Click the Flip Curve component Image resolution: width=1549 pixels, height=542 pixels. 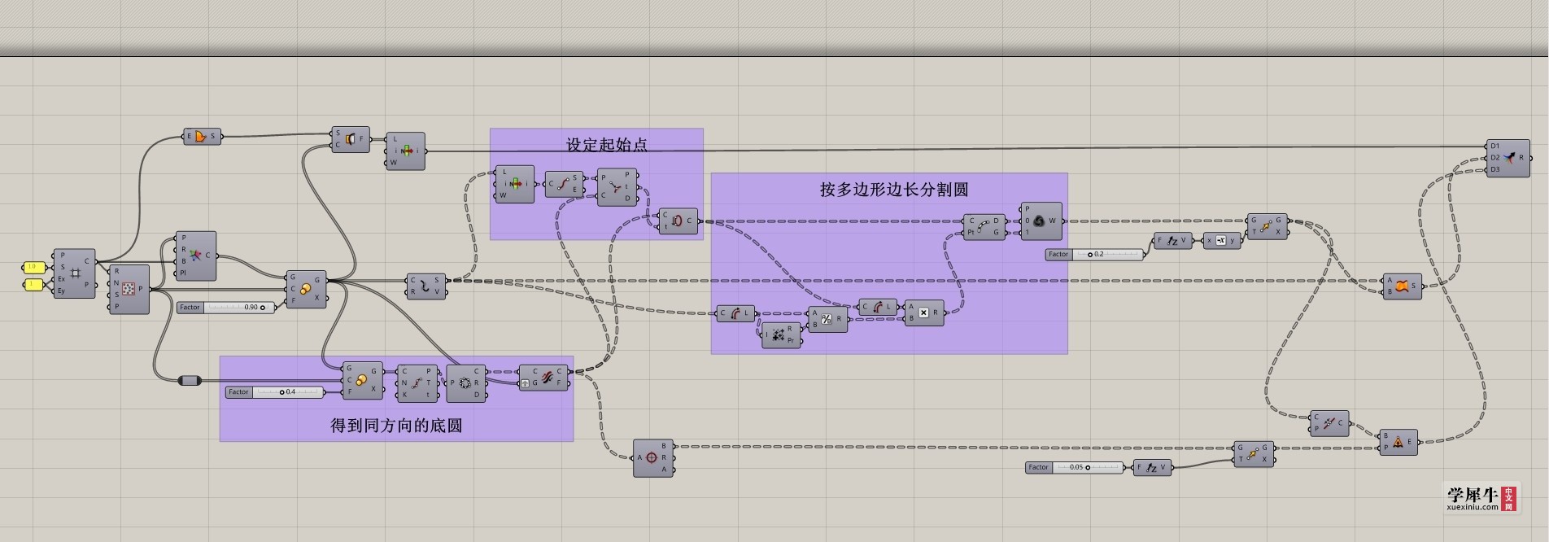[x=543, y=377]
